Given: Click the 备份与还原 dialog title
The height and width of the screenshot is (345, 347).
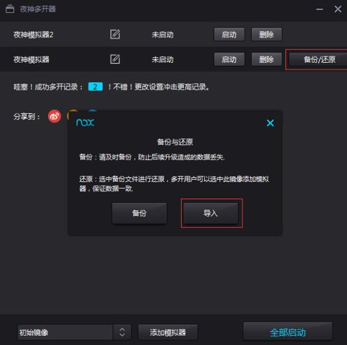Looking at the screenshot, I should [x=175, y=142].
